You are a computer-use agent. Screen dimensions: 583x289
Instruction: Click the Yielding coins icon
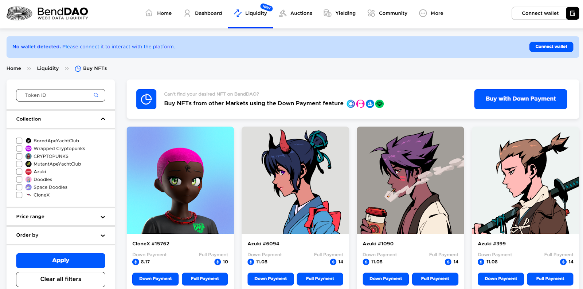(x=328, y=13)
